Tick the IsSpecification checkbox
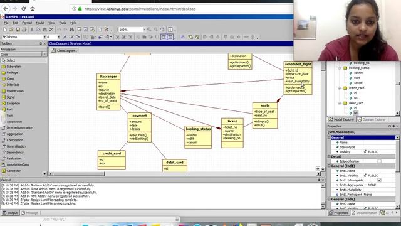The image size is (401, 226). [x=380, y=161]
